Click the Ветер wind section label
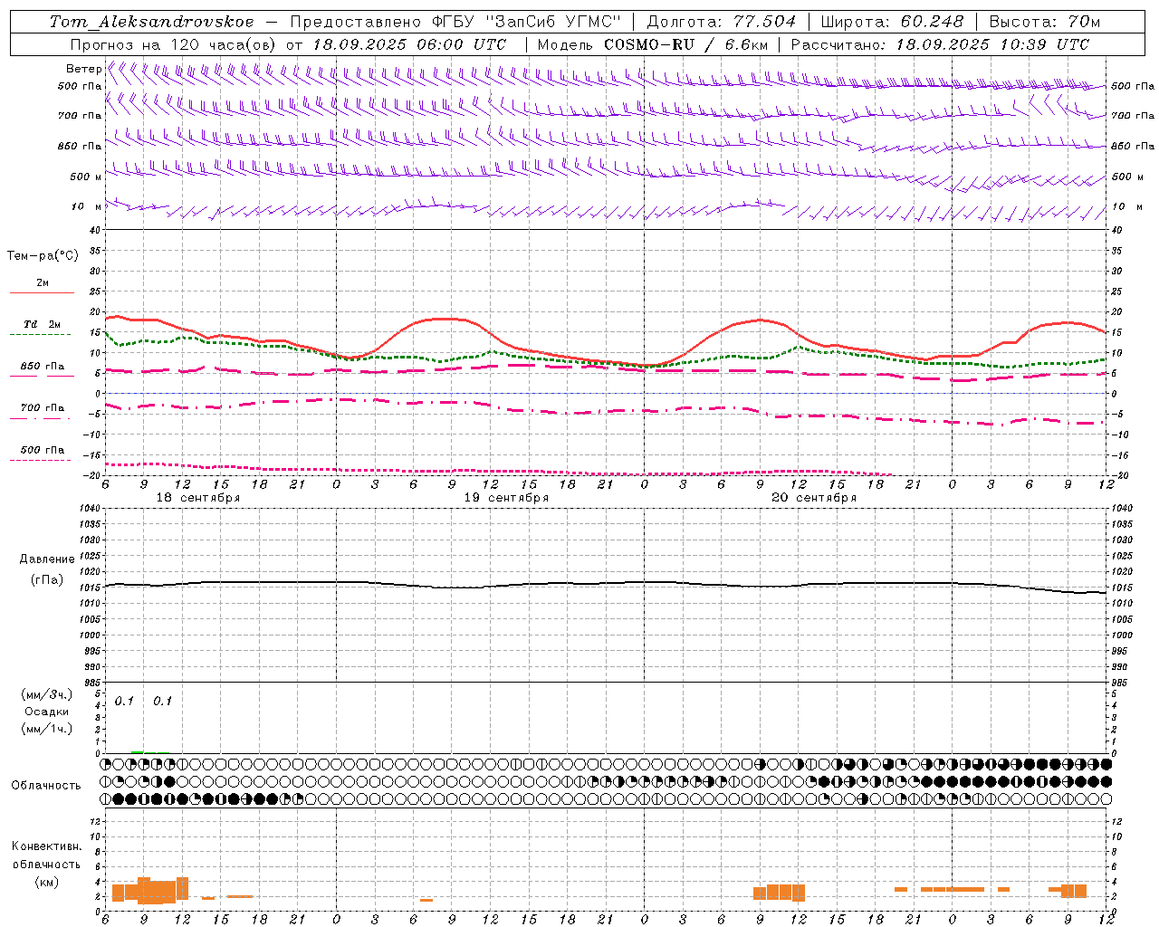 pyautogui.click(x=83, y=69)
